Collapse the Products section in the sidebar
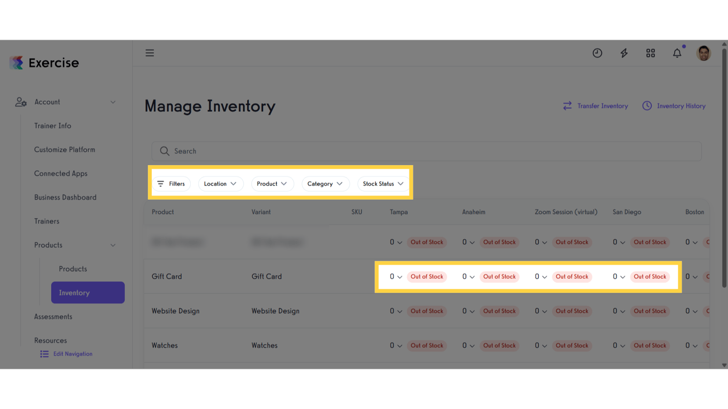 click(112, 245)
